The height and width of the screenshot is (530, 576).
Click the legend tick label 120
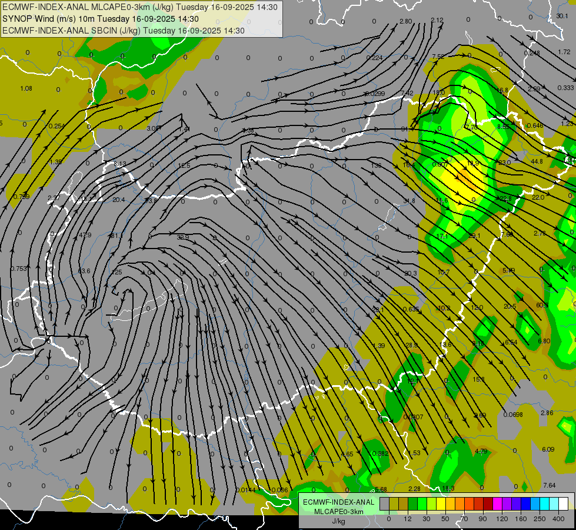tap(502, 519)
